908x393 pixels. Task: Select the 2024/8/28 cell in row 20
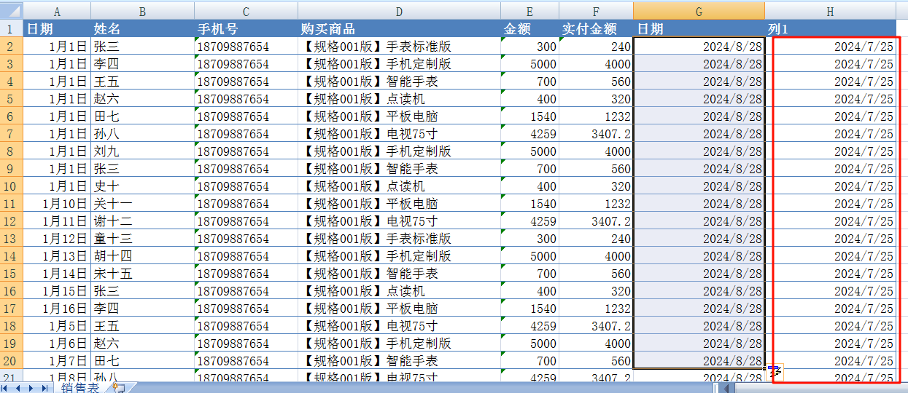coord(699,361)
